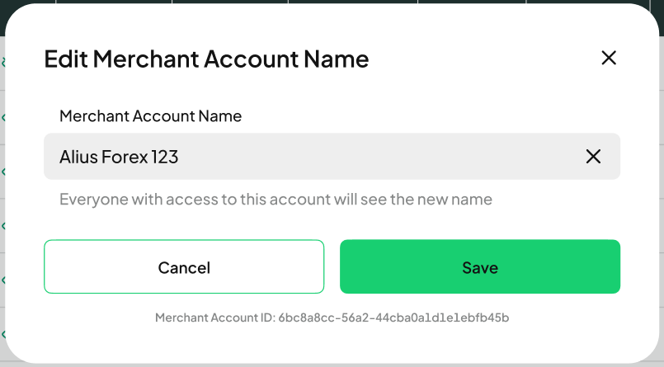This screenshot has height=367, width=664.
Task: Click the green chevron beside the name field
Action: [3, 171]
